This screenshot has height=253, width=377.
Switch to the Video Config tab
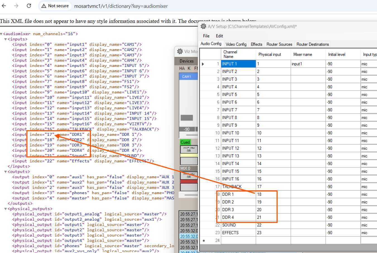(x=236, y=44)
